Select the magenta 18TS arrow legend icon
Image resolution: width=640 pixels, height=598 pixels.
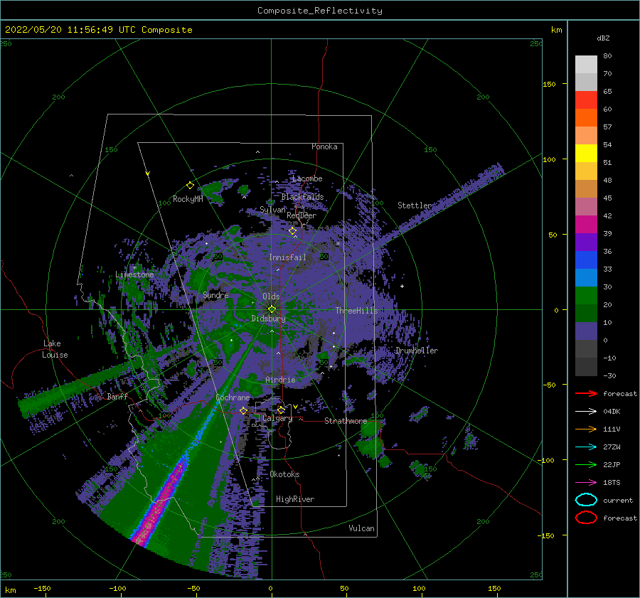[586, 483]
